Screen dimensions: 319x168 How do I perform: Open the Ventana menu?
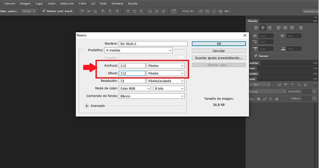tap(117, 3)
